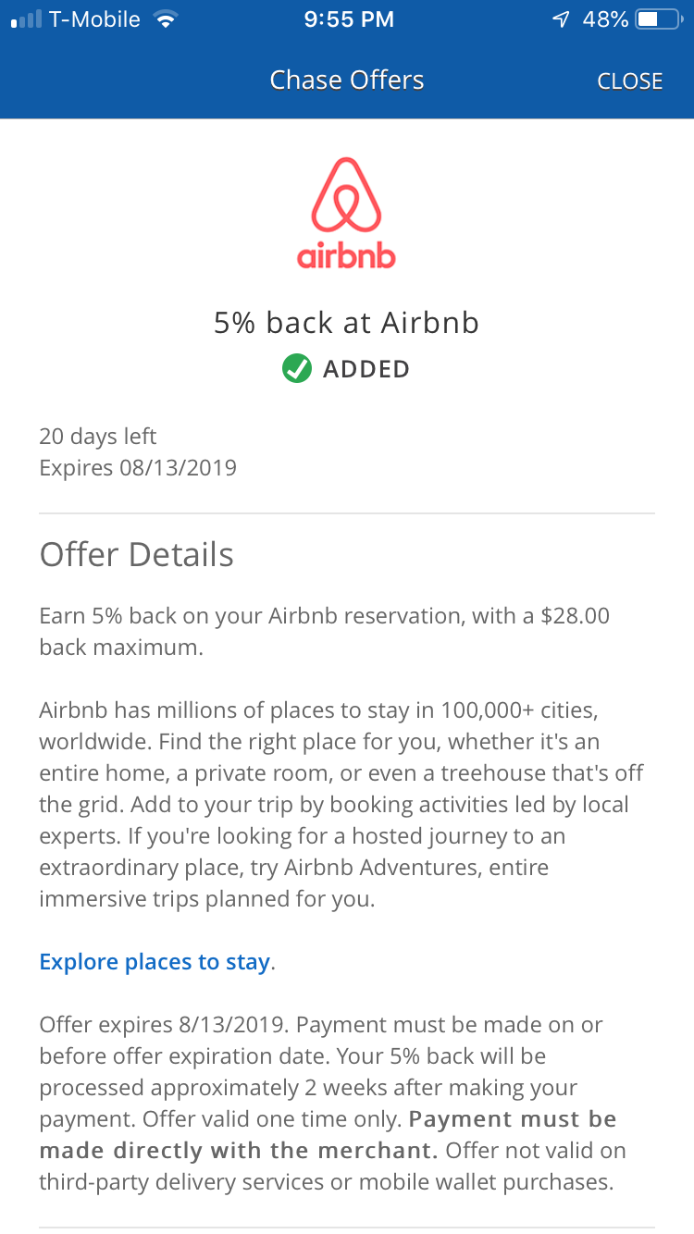Close the Chase Offers screen
The height and width of the screenshot is (1234, 694).
click(x=629, y=81)
